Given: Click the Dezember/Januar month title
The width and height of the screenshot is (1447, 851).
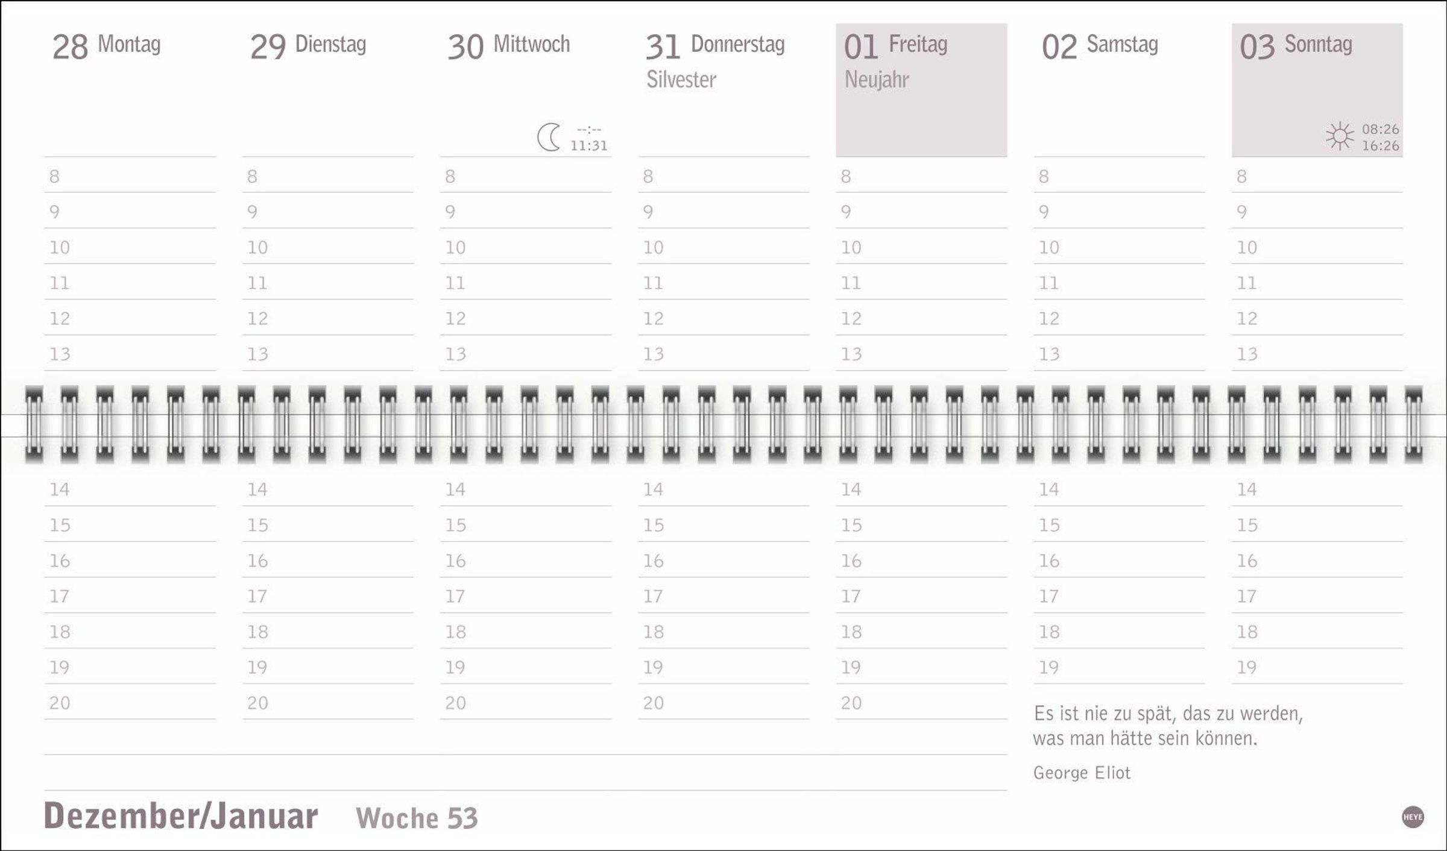Looking at the screenshot, I should point(181,817).
